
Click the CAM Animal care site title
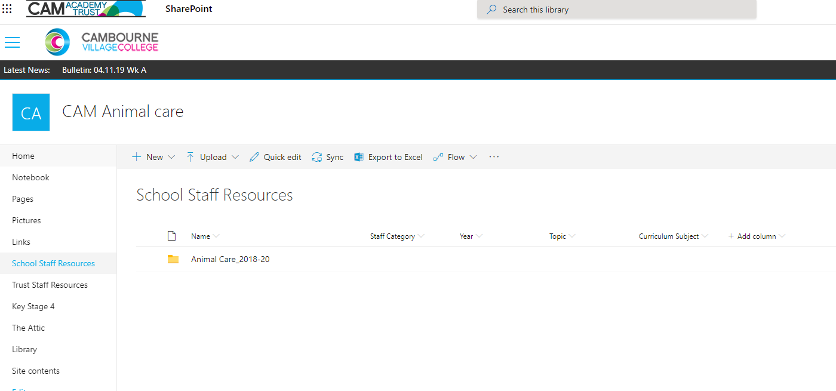123,112
